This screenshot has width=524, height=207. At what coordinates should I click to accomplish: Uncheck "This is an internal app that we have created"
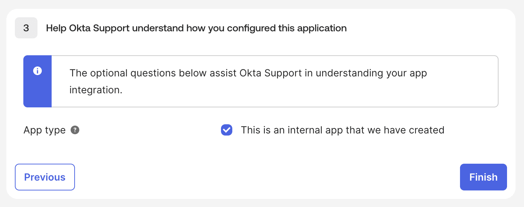226,130
